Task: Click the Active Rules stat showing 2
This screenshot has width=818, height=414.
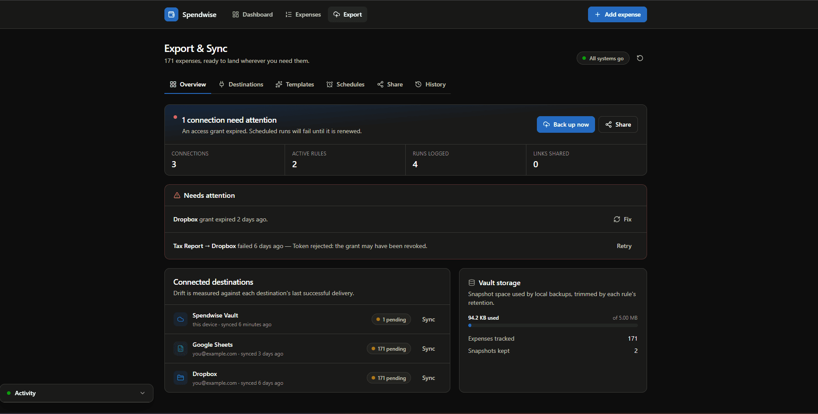Action: pyautogui.click(x=345, y=160)
